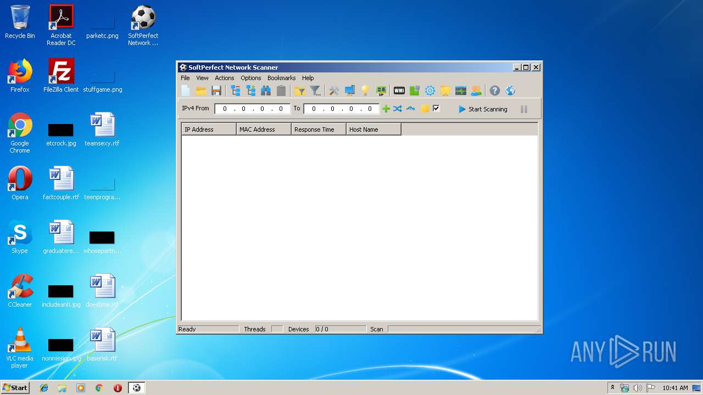Viewport: 703px width, 395px height.
Task: Select the SoftPerfect Network desktop shortcut
Action: click(x=143, y=25)
